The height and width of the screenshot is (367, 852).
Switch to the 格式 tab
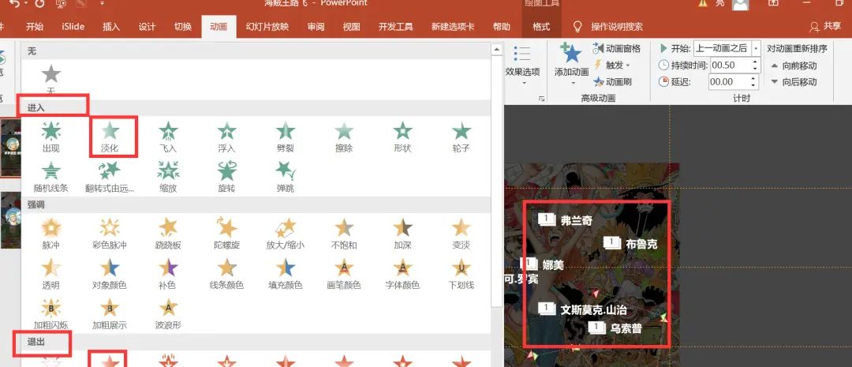click(x=540, y=27)
